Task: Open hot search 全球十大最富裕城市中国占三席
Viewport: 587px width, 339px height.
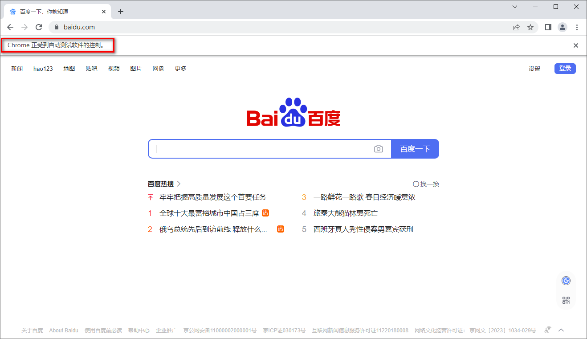Action: point(209,213)
